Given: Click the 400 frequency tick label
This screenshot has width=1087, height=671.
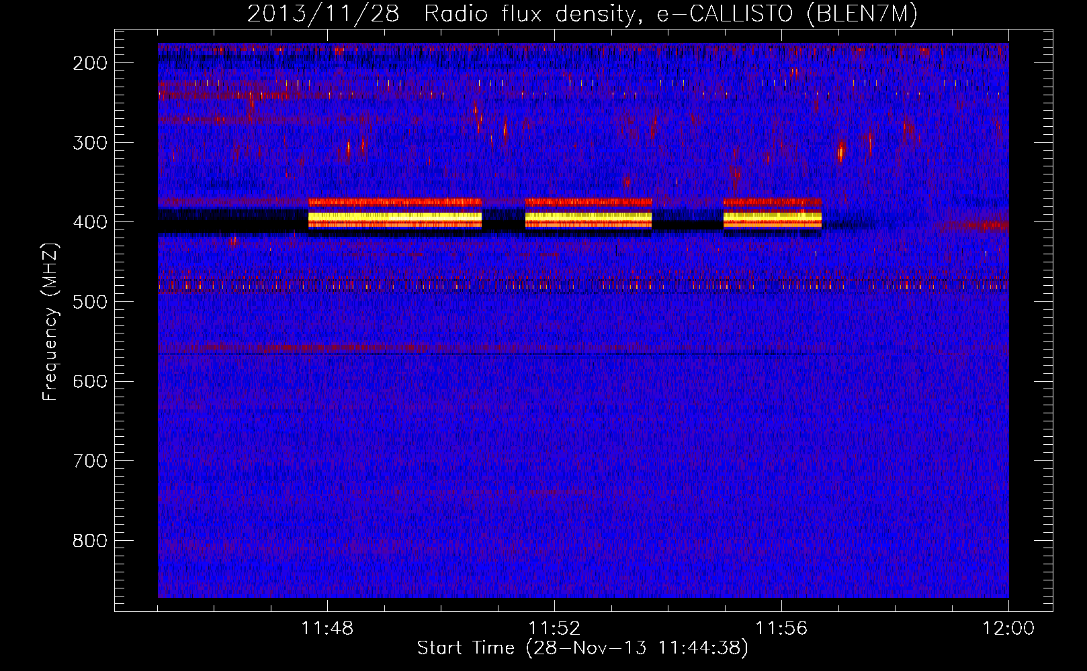Looking at the screenshot, I should coord(89,222).
